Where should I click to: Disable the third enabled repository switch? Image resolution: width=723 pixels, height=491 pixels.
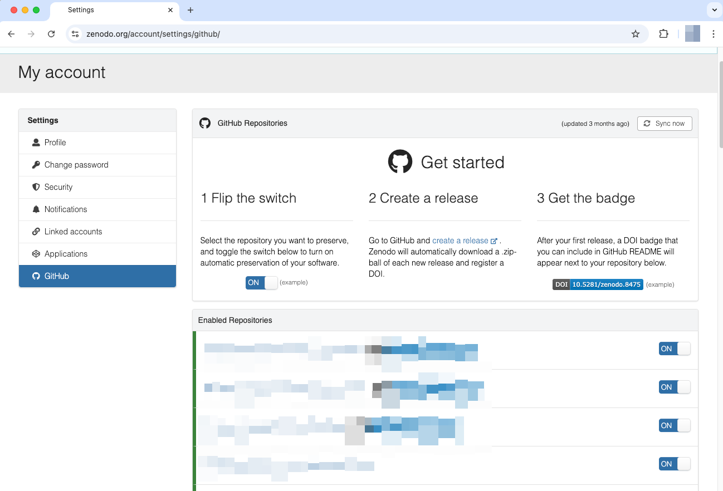[x=674, y=425]
